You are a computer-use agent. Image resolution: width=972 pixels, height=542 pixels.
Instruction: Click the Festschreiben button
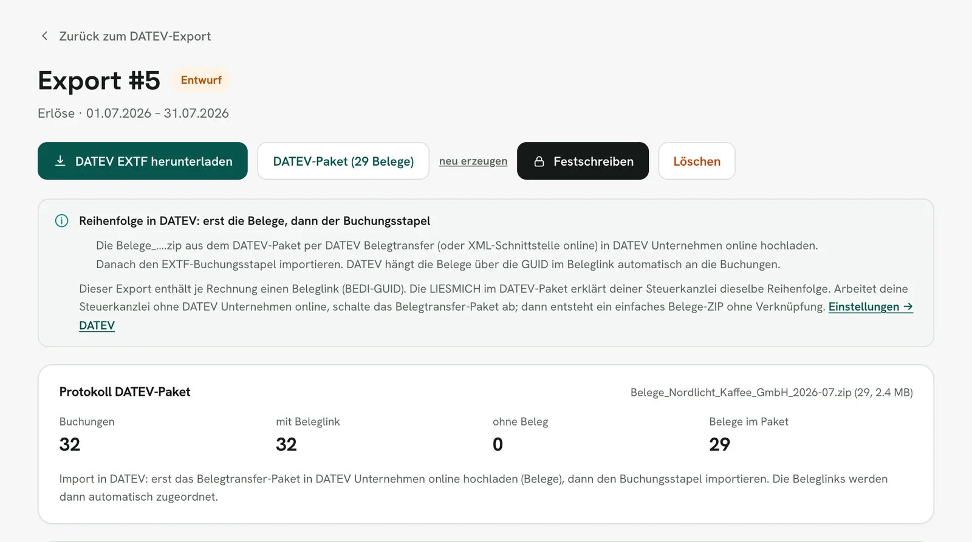coord(583,161)
